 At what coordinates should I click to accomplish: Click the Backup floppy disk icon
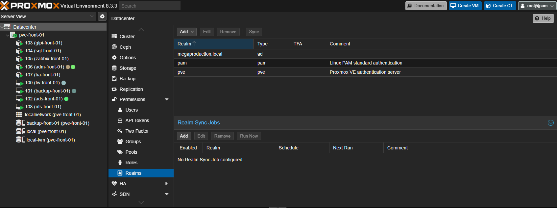point(114,79)
